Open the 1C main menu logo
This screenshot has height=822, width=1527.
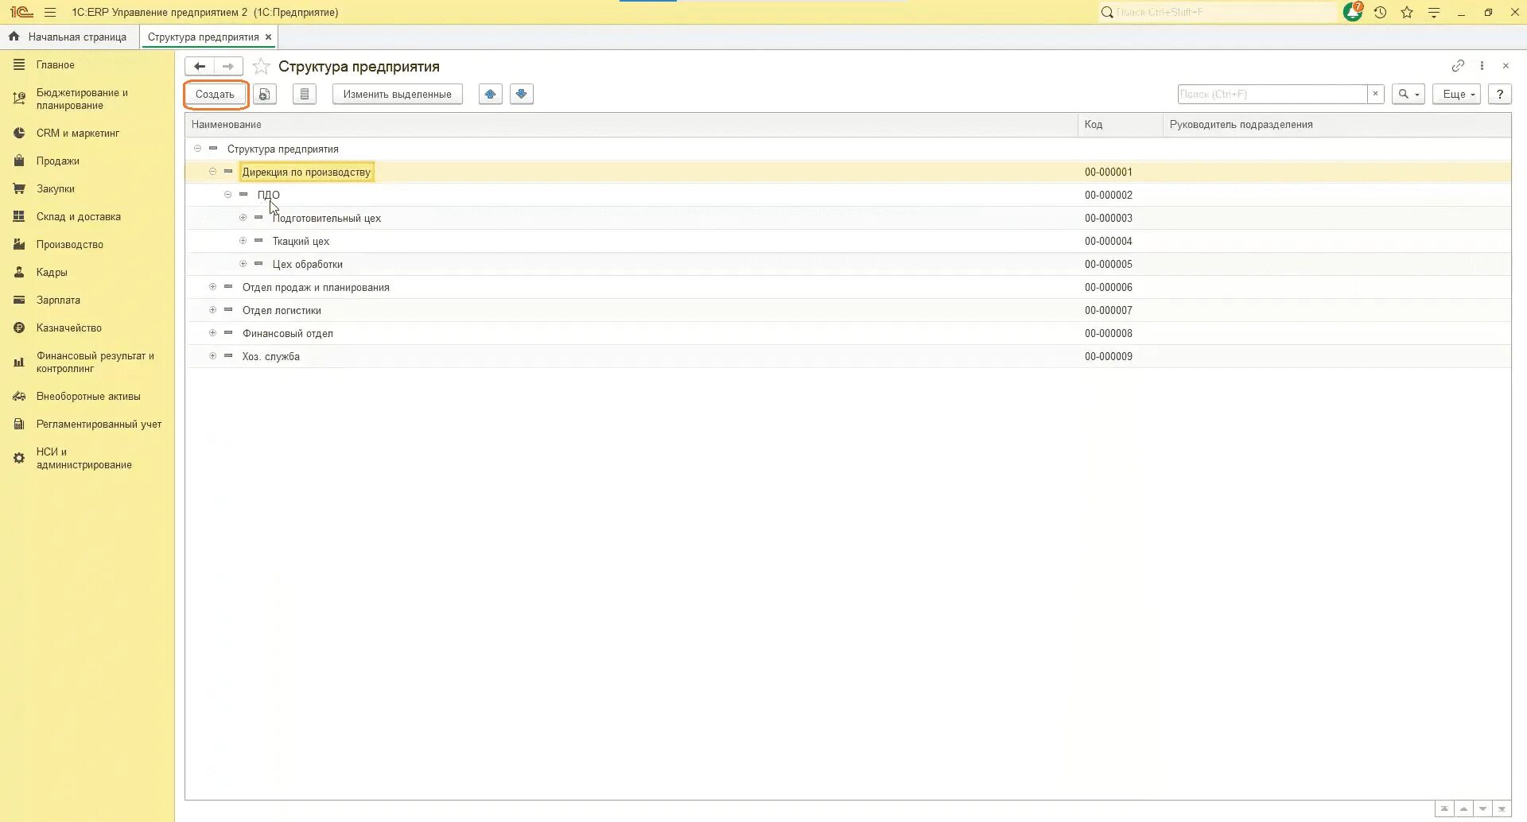pyautogui.click(x=21, y=12)
